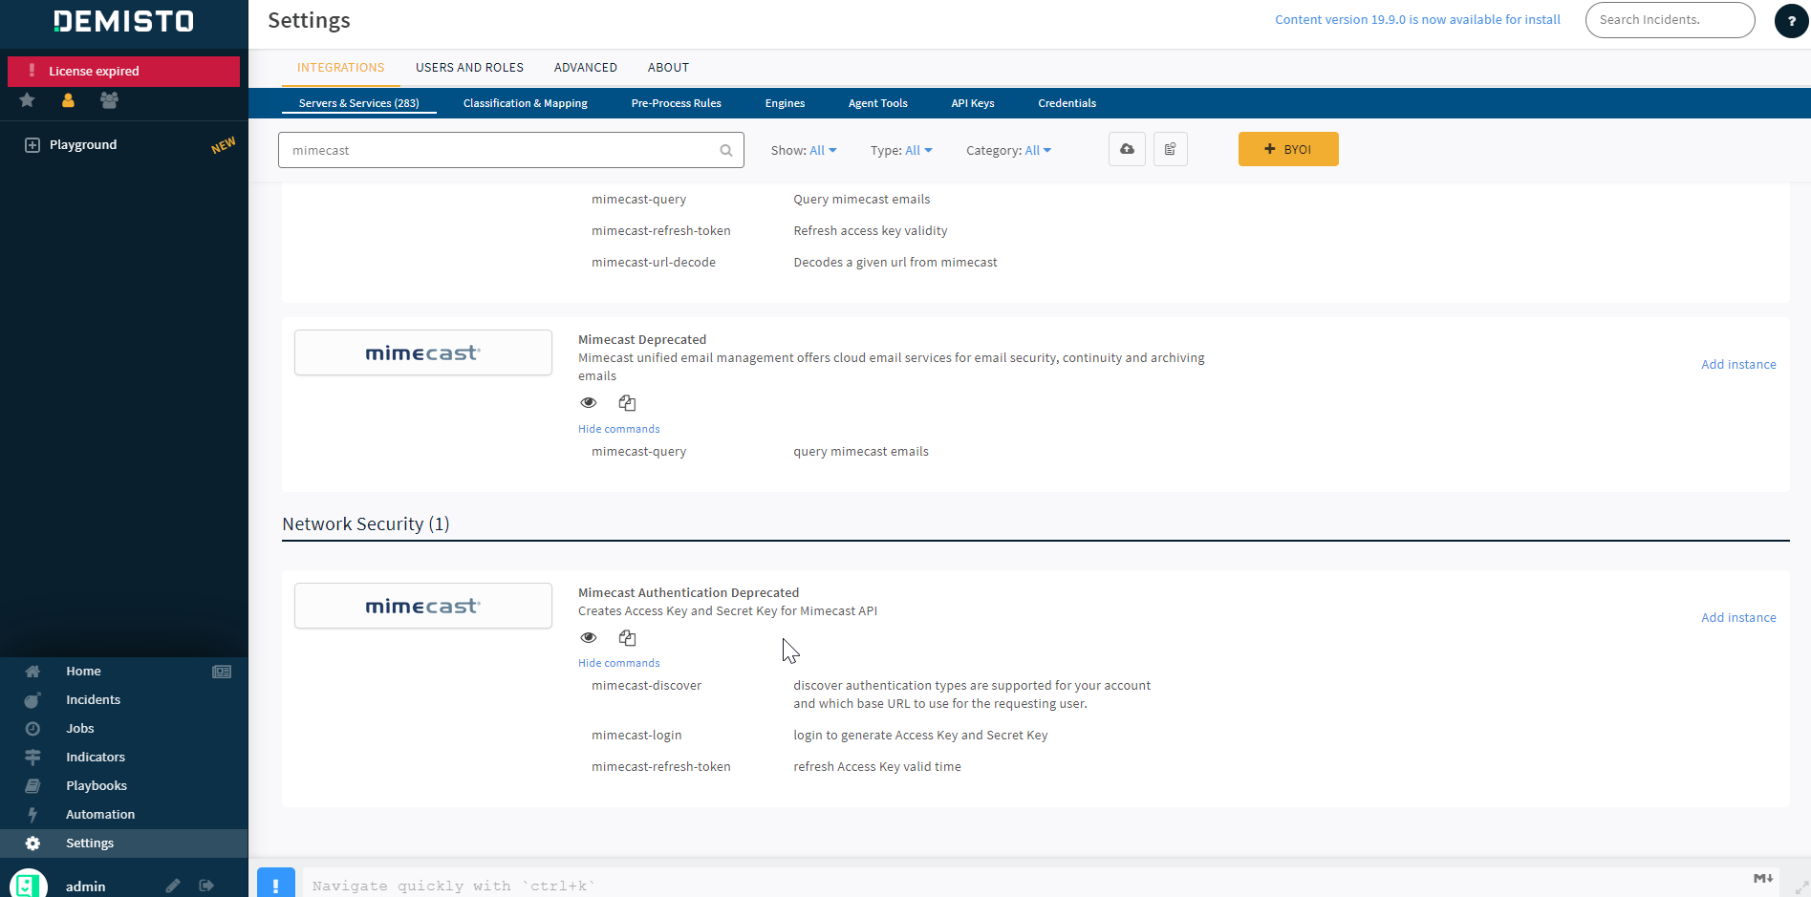This screenshot has height=897, width=1811.
Task: View details of Mimecast Authentication Deprecated integration
Action: click(589, 637)
